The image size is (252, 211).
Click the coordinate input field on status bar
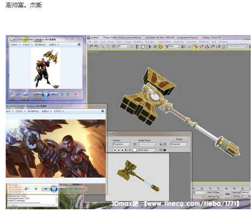pos(199,192)
